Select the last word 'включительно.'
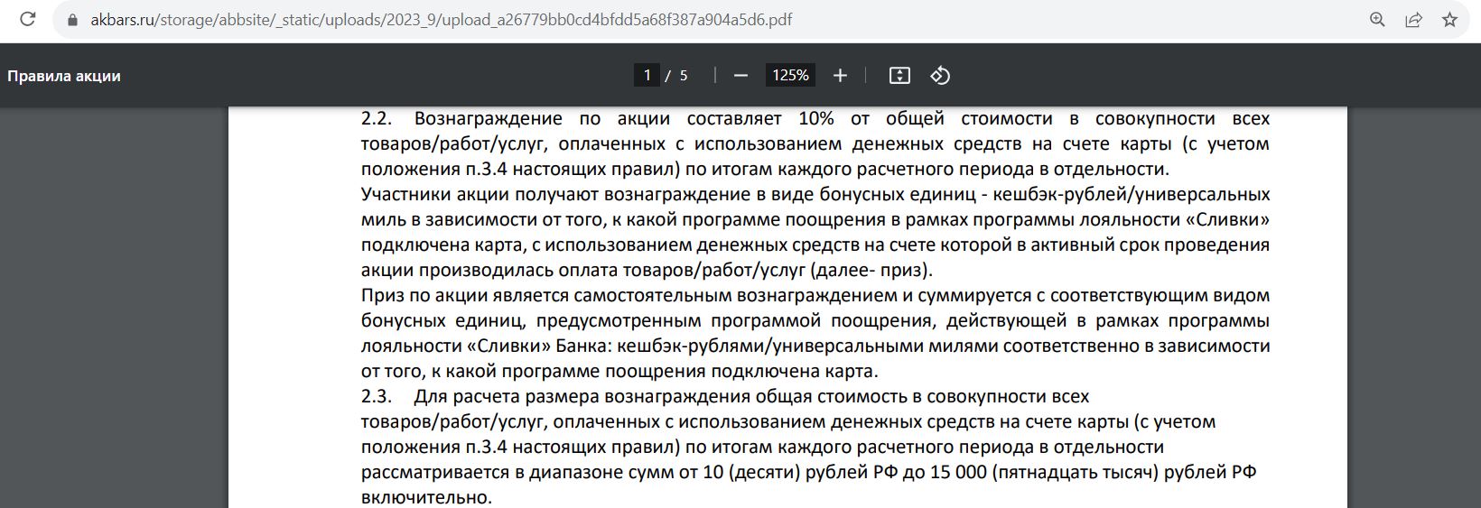Viewport: 1481px width, 508px height. tap(426, 497)
